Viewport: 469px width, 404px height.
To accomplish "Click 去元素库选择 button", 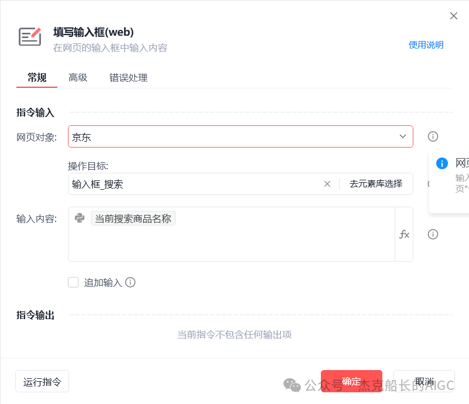I will (376, 184).
